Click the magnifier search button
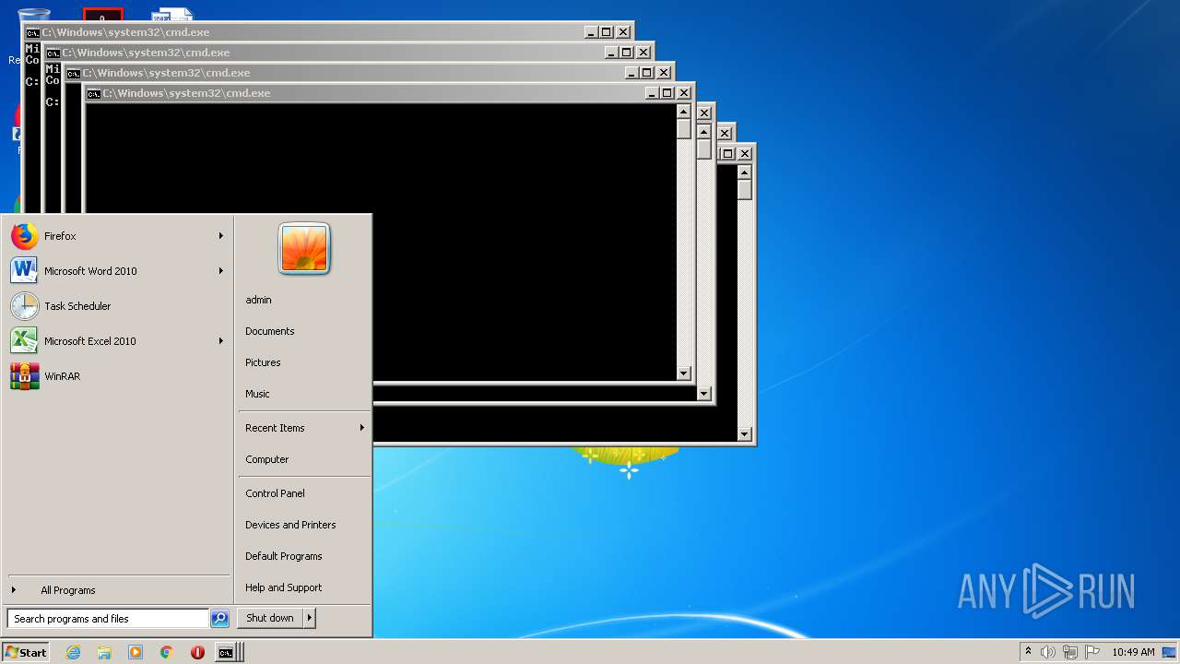This screenshot has width=1180, height=664. [x=219, y=619]
